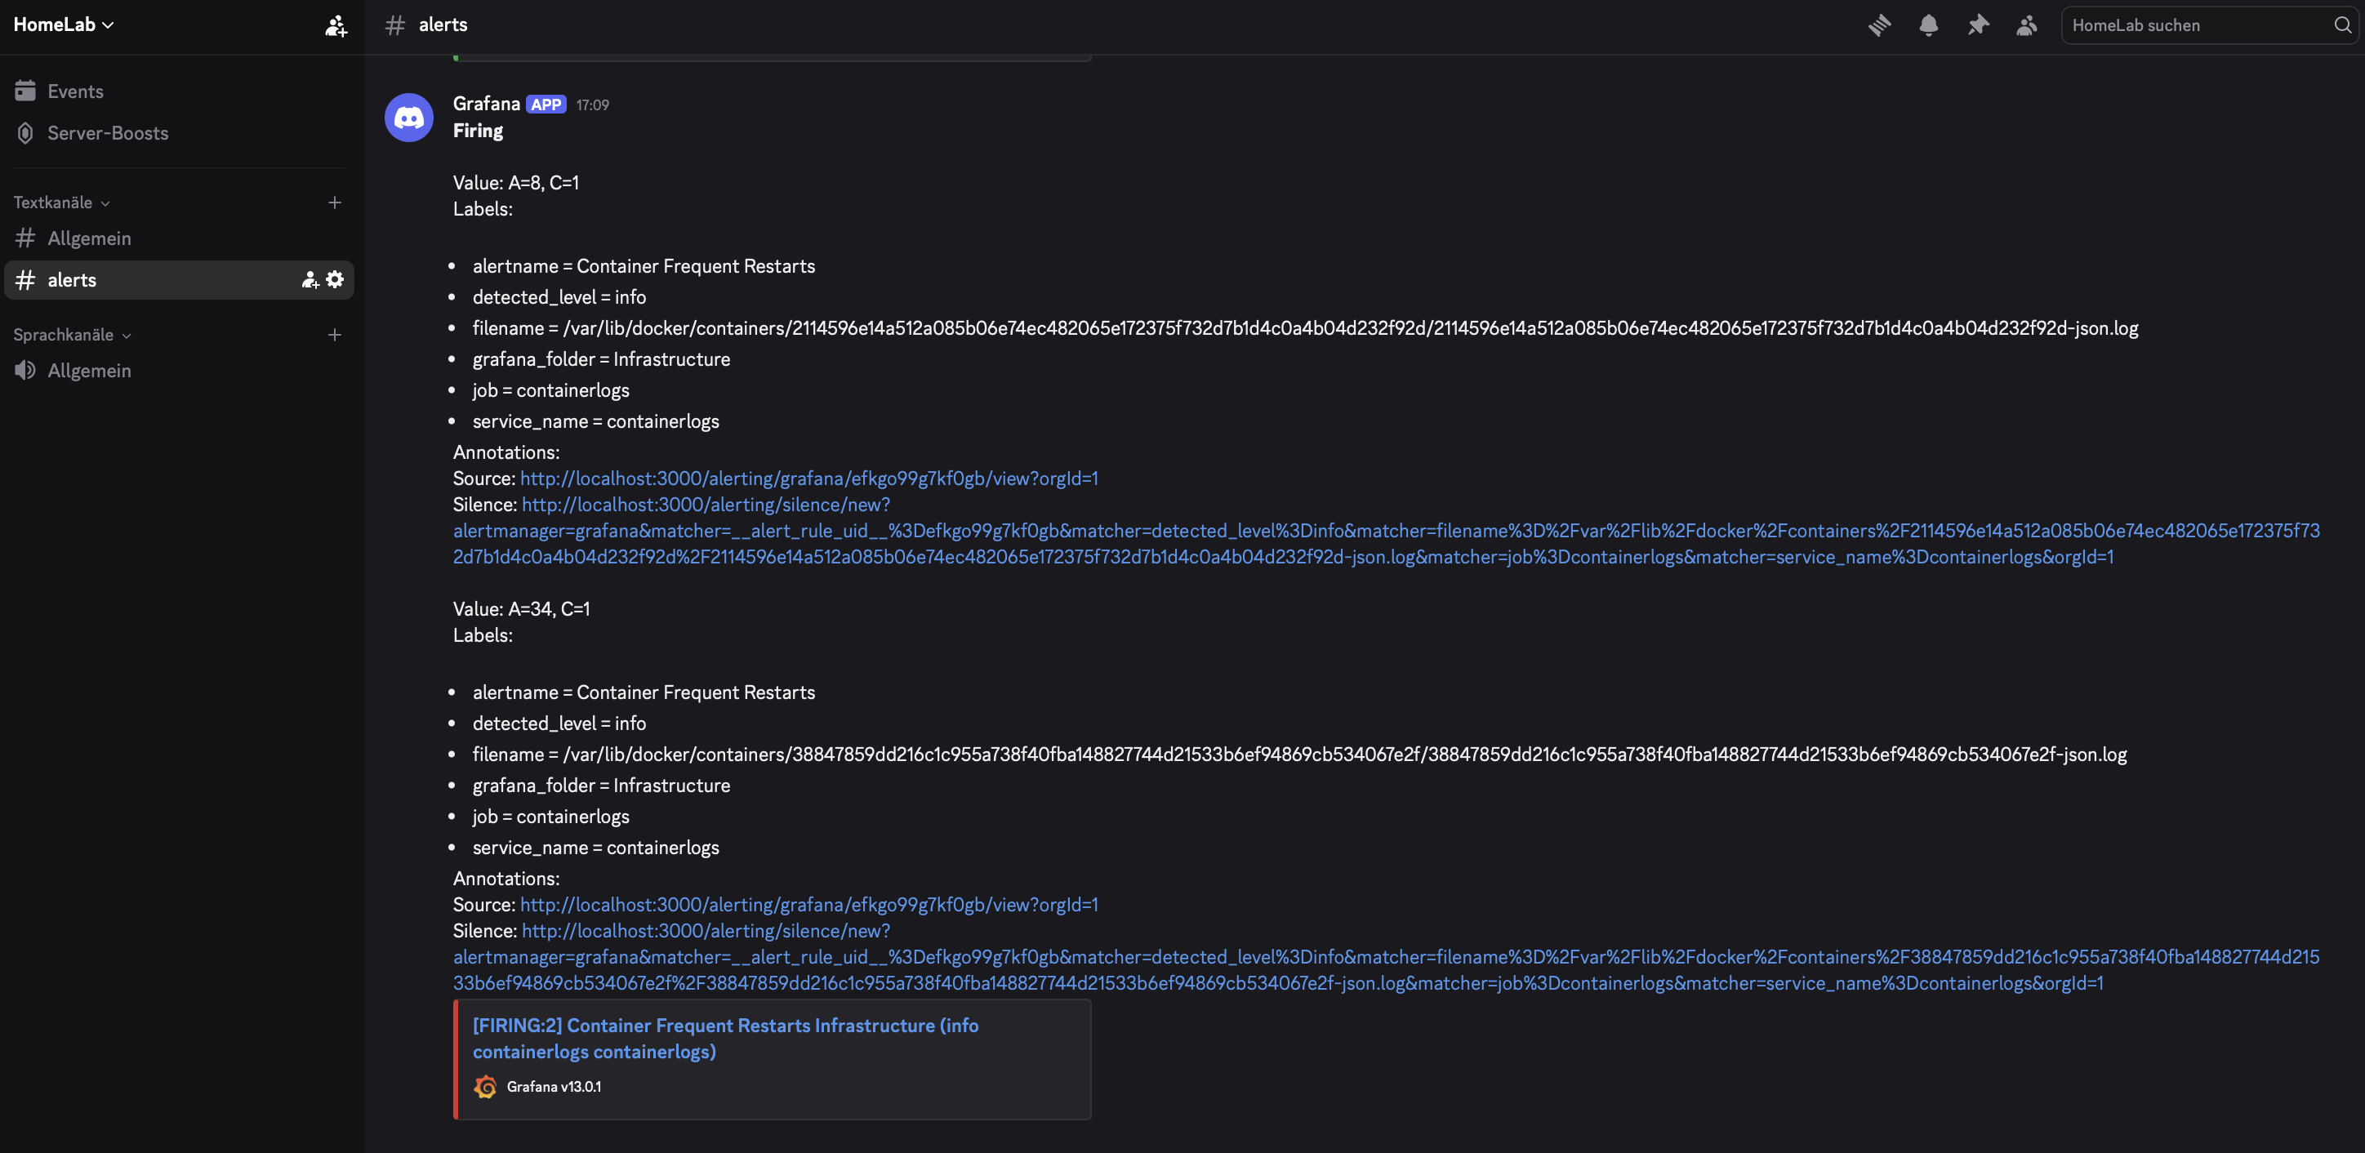Click the Grafana bot avatar
The image size is (2365, 1153).
[x=408, y=118]
